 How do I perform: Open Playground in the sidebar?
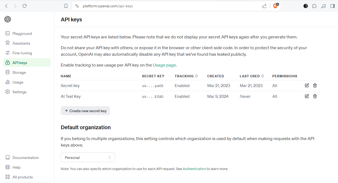click(27, 34)
